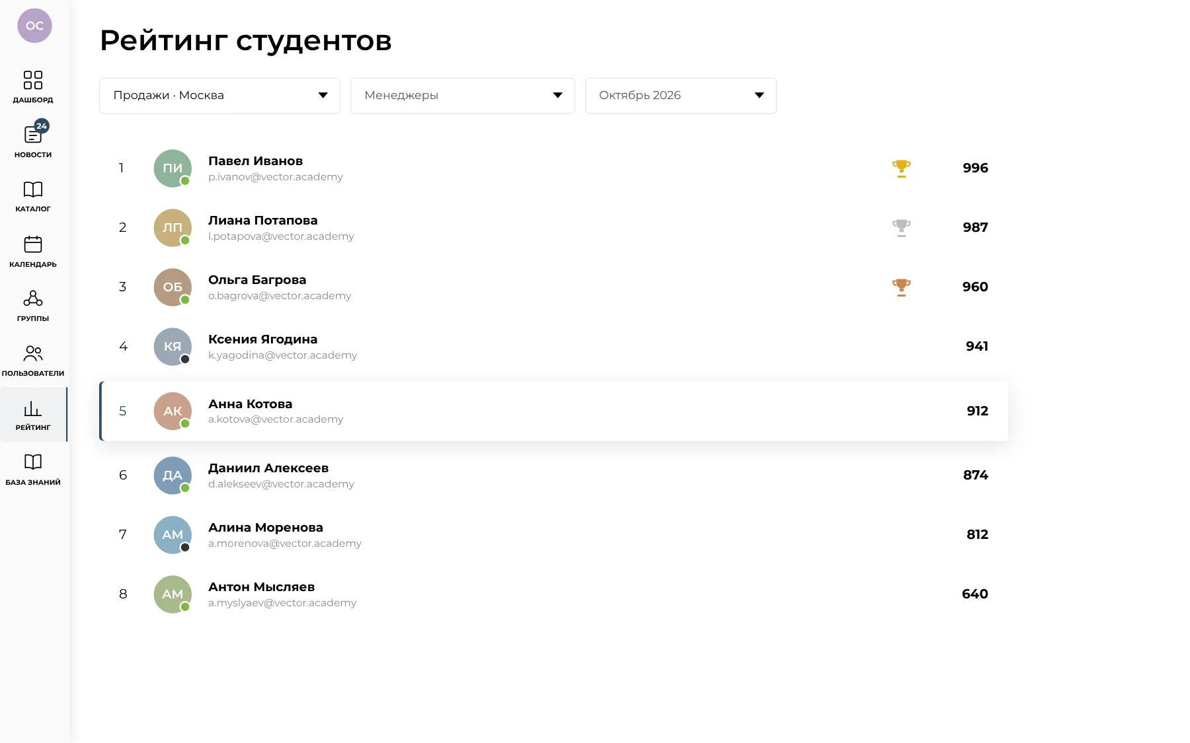Open the Продажи · Москва dropdown
The width and height of the screenshot is (1190, 743).
219,96
